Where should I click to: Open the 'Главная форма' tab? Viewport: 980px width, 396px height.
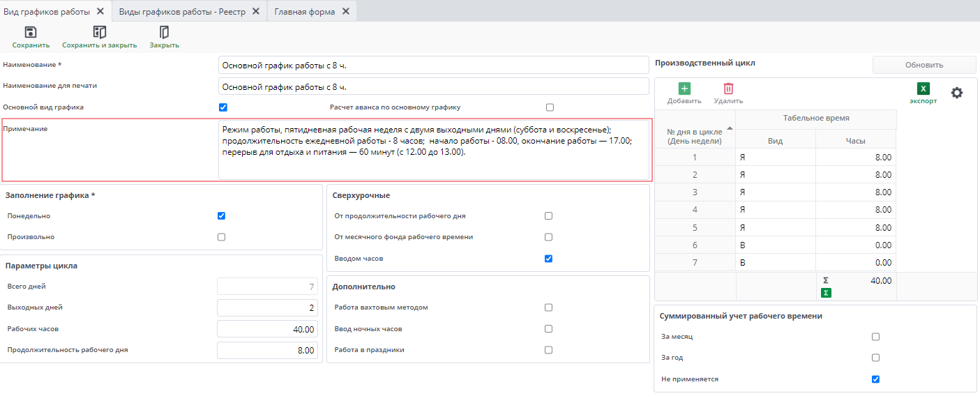click(x=304, y=12)
